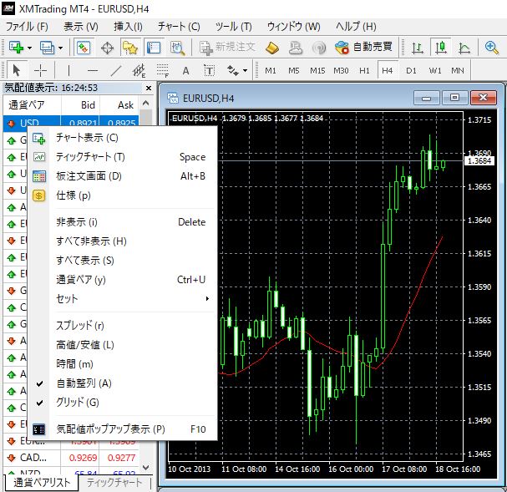
Task: Select the text label T tool
Action: [x=209, y=70]
